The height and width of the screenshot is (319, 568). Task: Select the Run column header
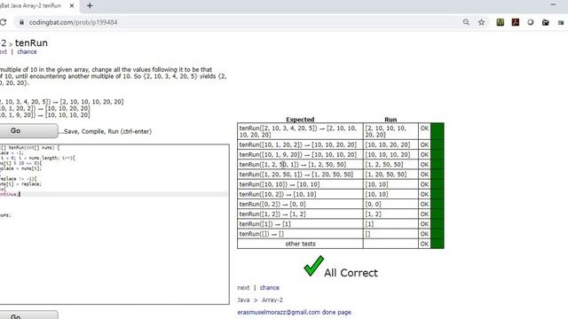pyautogui.click(x=390, y=120)
